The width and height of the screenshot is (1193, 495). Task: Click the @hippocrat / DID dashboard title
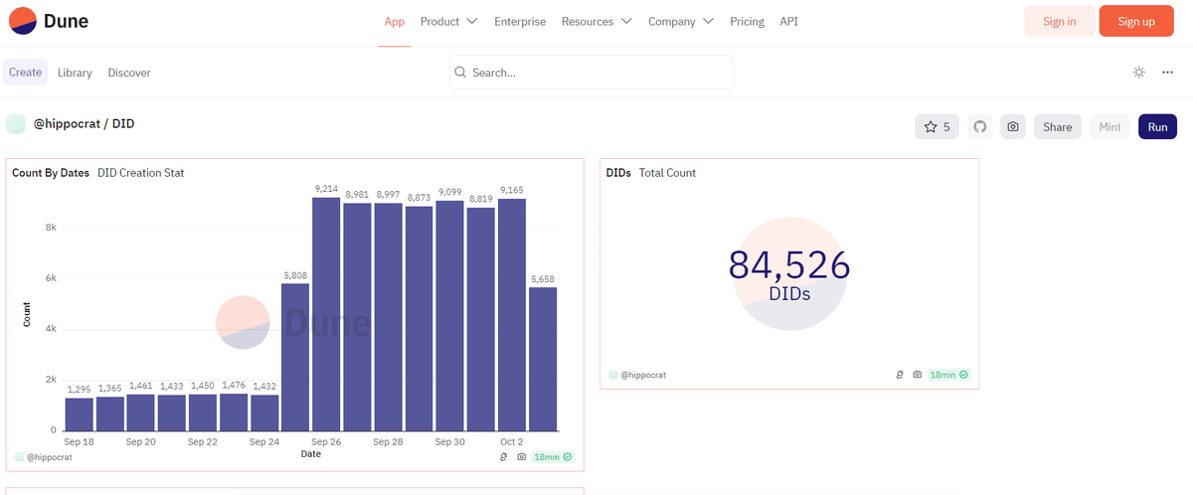(x=85, y=124)
